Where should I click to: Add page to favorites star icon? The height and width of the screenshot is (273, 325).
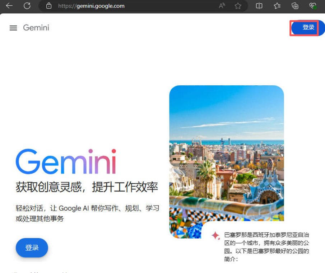click(x=238, y=6)
